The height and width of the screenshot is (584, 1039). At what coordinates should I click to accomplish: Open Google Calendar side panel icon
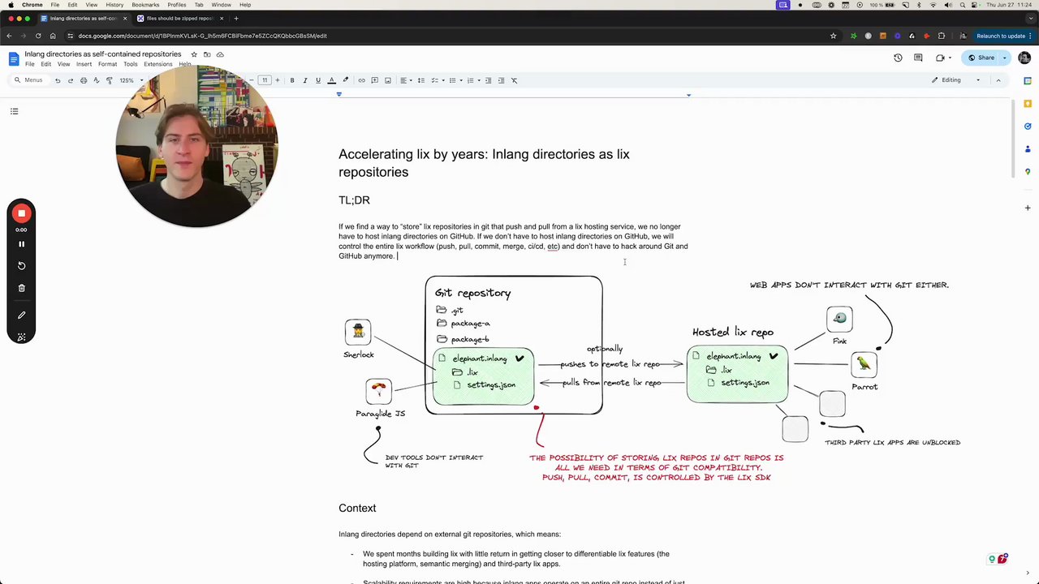1028,80
